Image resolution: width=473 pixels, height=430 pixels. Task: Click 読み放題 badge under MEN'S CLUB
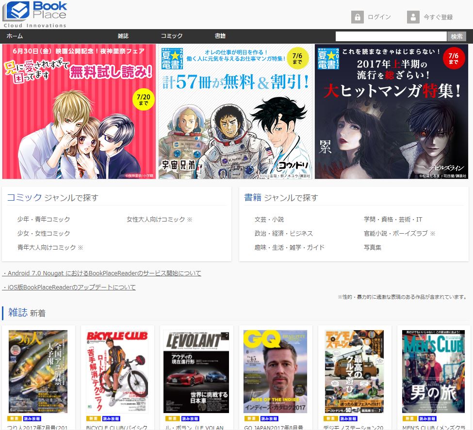pos(427,419)
